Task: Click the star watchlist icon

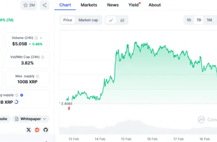Action: tap(25, 5)
